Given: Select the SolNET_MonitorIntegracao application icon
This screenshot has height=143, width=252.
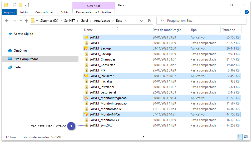Looking at the screenshot, I should pos(86,98).
